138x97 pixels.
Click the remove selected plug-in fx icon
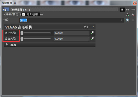[x=133, y=15]
